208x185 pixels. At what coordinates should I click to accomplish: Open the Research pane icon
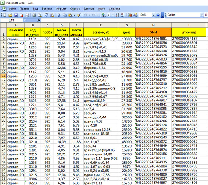(x=52, y=15)
